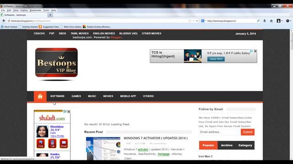293x164 pixels.
Task: Click the Submit button
Action: pos(248,132)
